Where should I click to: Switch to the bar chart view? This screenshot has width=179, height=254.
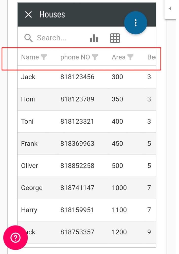[94, 38]
